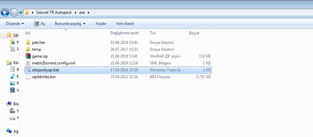Select the metin2torrent.config.xml file icon
This screenshot has height=137, width=313.
coord(28,63)
